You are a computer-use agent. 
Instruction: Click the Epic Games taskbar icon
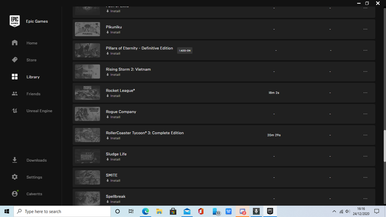click(x=270, y=211)
